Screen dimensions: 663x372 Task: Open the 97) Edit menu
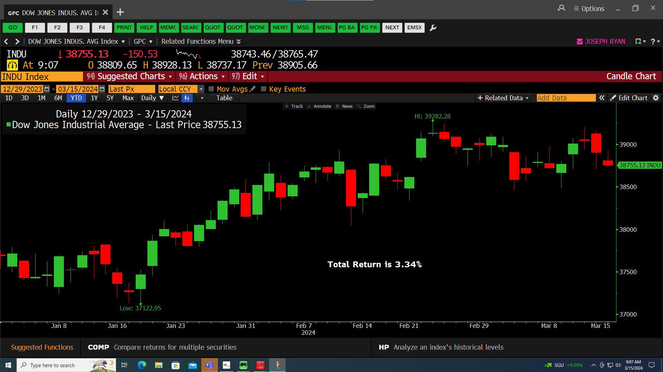[248, 76]
